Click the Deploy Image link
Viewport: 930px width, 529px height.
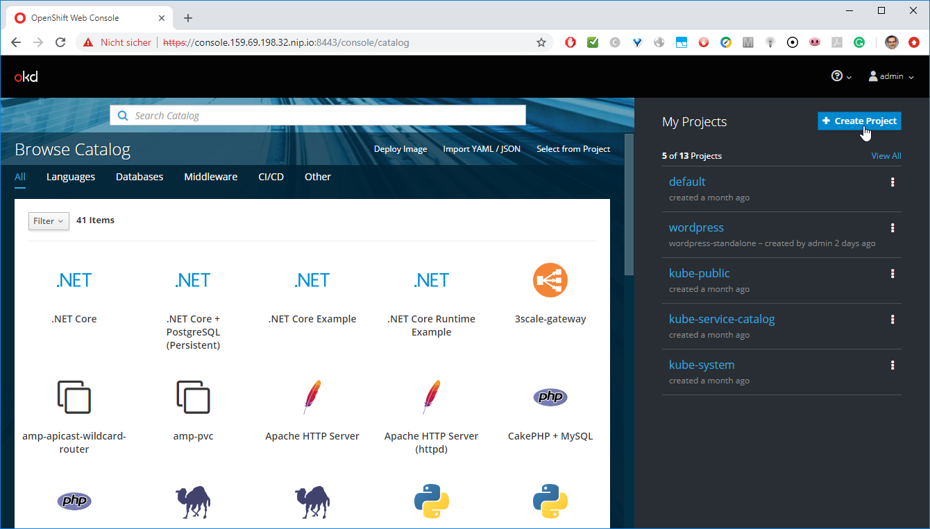coord(400,149)
